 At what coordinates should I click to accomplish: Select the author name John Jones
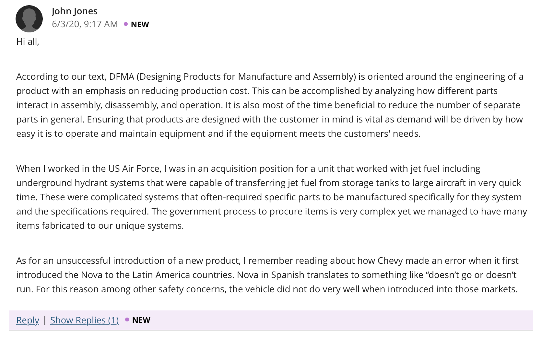coord(75,11)
